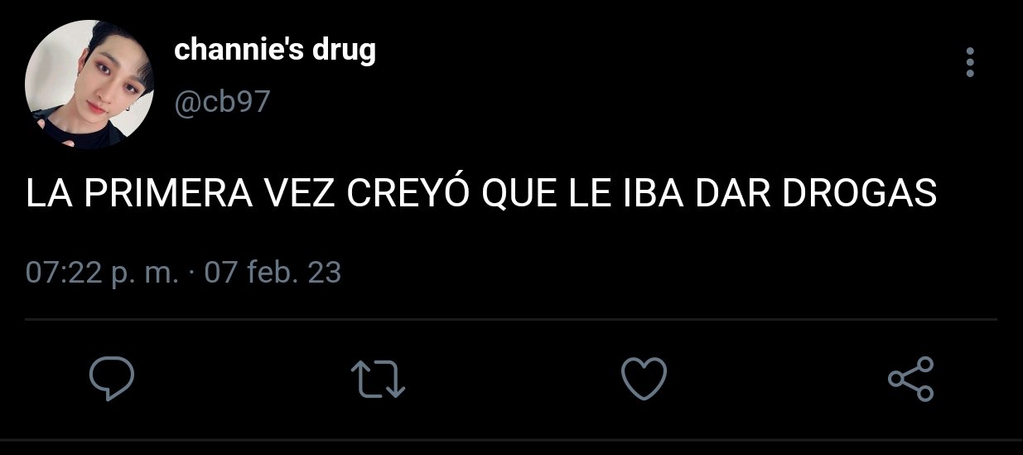The width and height of the screenshot is (1023, 455).
Task: Visit the @cb97 handle profile
Action: click(222, 103)
